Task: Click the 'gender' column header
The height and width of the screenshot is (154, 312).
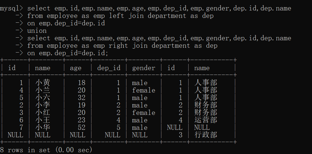Action: point(144,68)
